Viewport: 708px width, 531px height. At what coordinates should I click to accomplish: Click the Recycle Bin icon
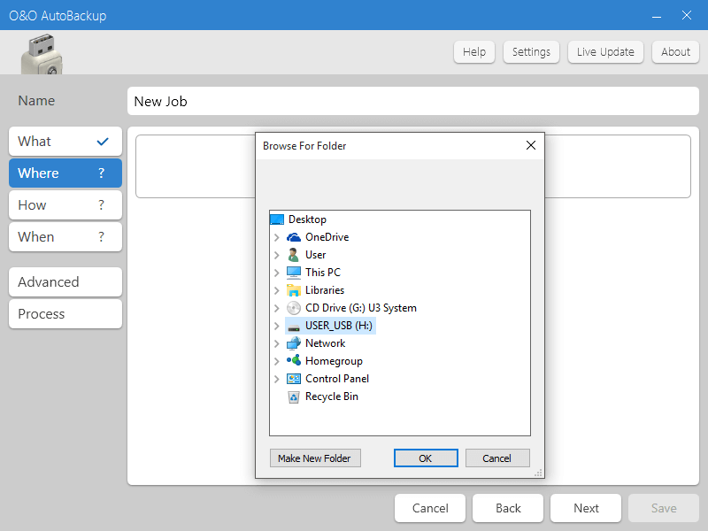[294, 396]
